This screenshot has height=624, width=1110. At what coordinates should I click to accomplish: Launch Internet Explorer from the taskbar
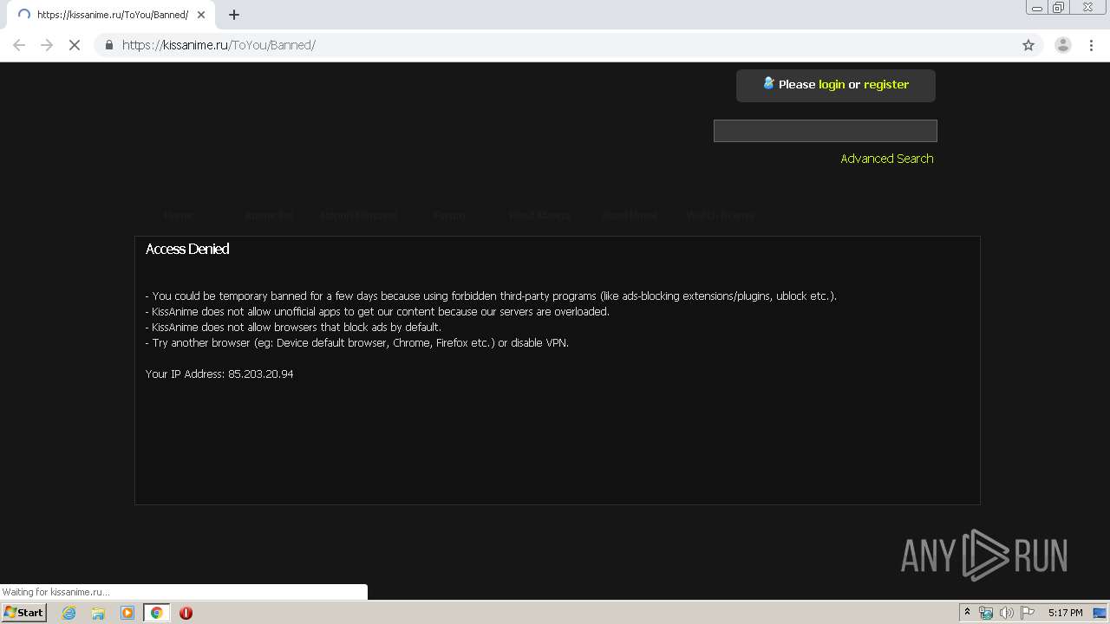point(69,613)
